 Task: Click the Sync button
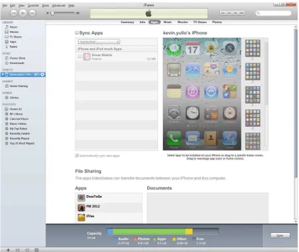pos(280,236)
